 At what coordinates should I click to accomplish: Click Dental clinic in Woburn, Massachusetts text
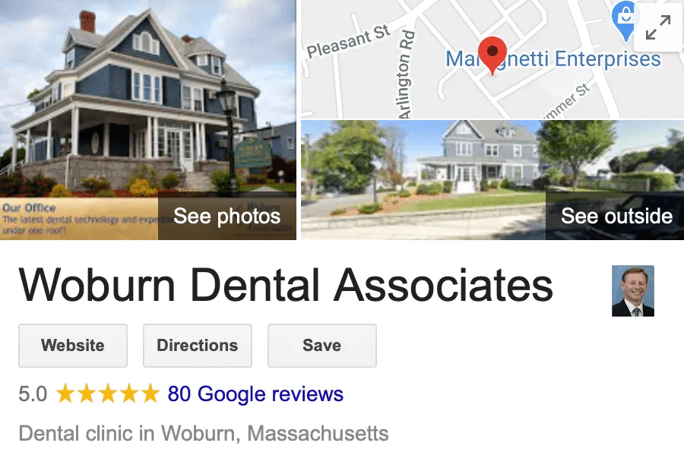point(204,434)
